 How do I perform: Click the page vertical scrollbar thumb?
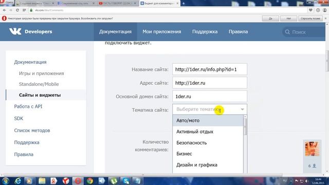327,61
